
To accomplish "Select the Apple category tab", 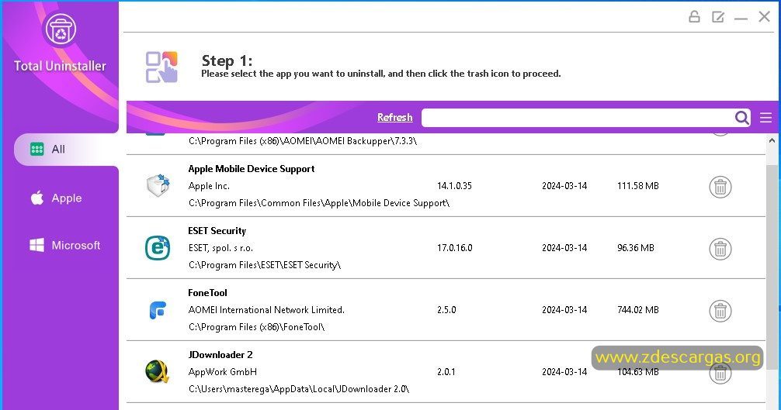I will pyautogui.click(x=66, y=198).
